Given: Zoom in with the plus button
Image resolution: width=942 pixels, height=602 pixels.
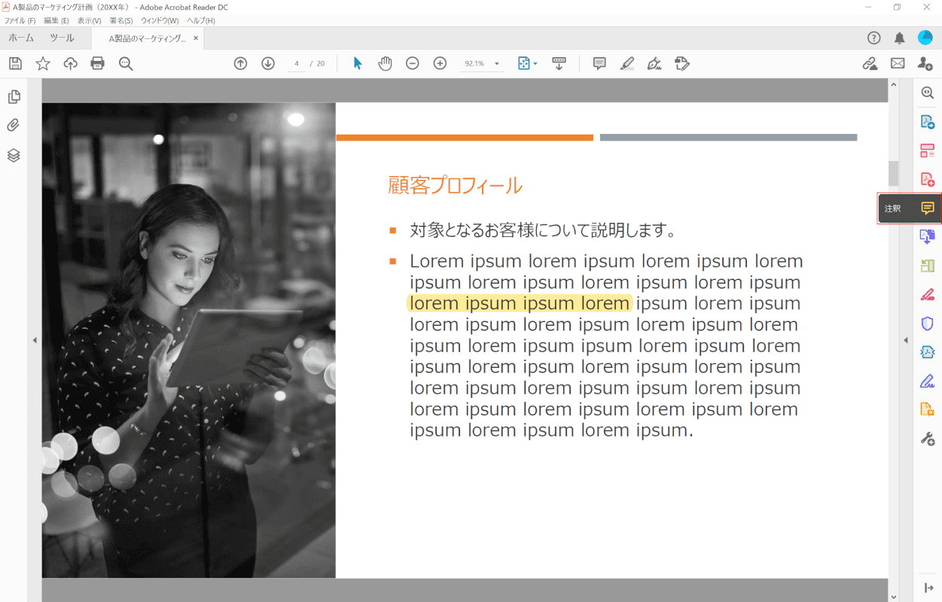Looking at the screenshot, I should pos(441,63).
